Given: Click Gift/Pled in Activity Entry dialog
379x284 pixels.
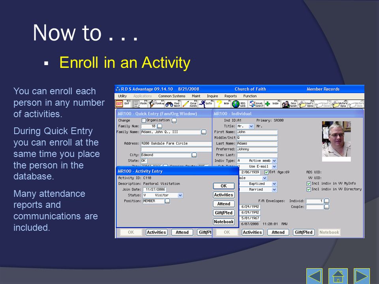Looking at the screenshot, I should point(224,213).
